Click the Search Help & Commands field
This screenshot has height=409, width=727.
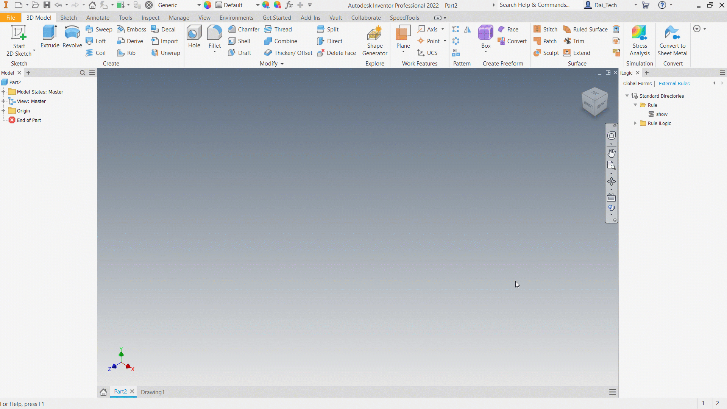(x=534, y=5)
